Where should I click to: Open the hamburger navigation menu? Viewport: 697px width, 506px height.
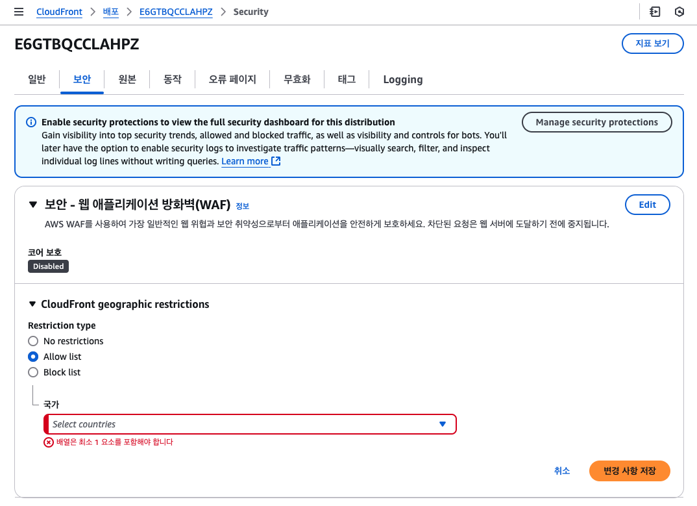[x=19, y=12]
